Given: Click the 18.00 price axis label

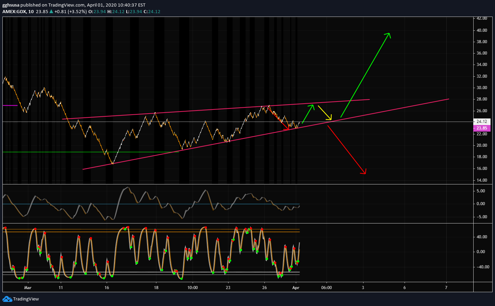Looking at the screenshot, I should click(482, 157).
